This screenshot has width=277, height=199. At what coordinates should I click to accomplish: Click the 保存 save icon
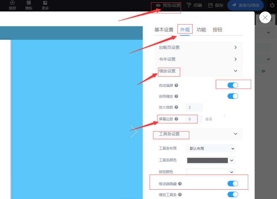pos(210,5)
